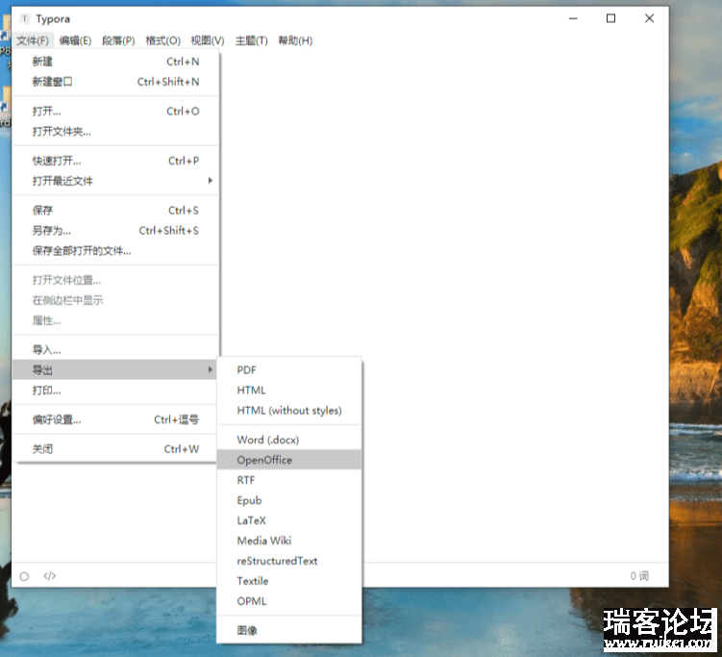Select 保存 to save document
Screen dimensions: 722x657
click(115, 211)
